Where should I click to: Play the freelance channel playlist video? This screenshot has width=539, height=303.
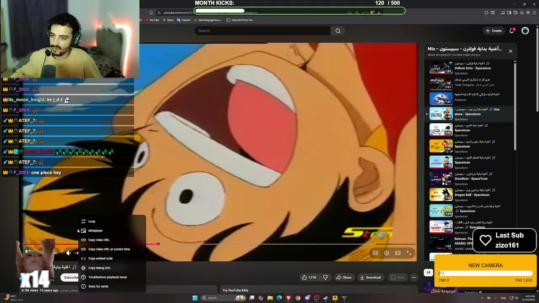[468, 98]
